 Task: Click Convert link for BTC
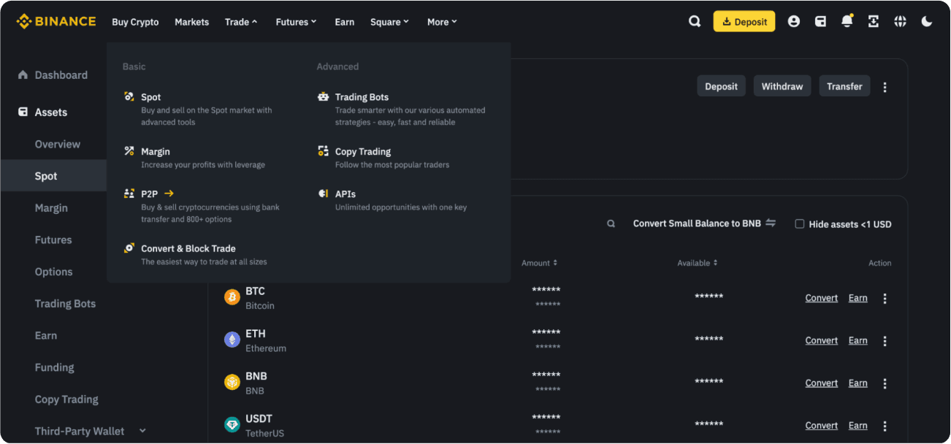[822, 298]
